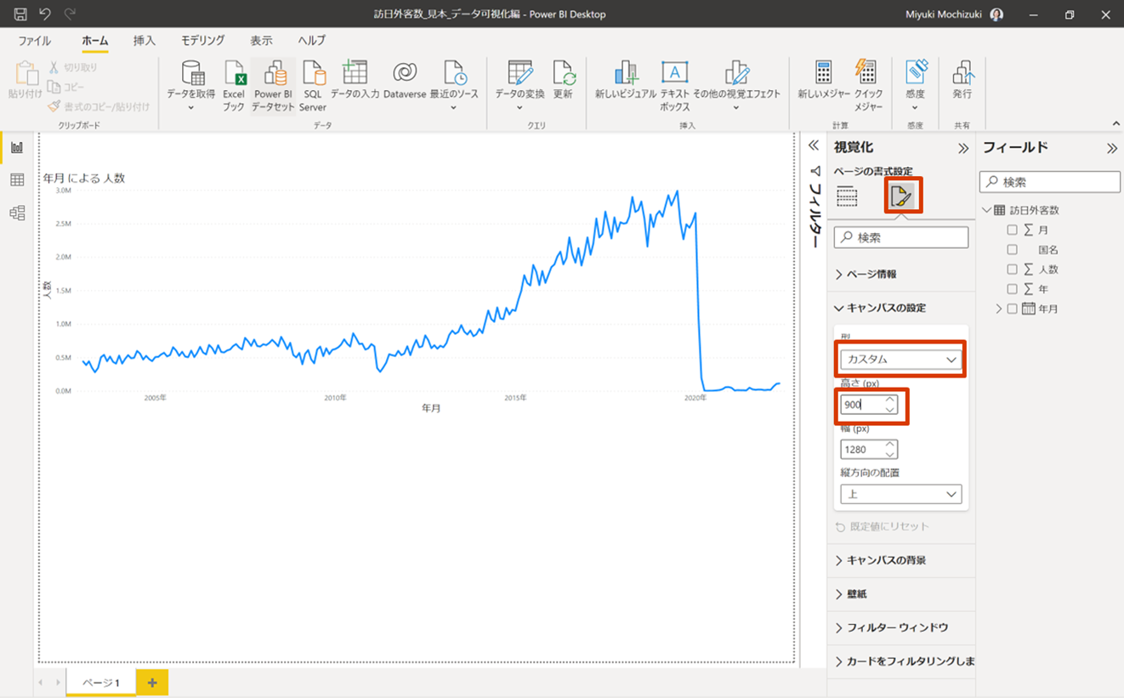The image size is (1124, 698).
Task: Click the Save icon in title bar
Action: [20, 14]
